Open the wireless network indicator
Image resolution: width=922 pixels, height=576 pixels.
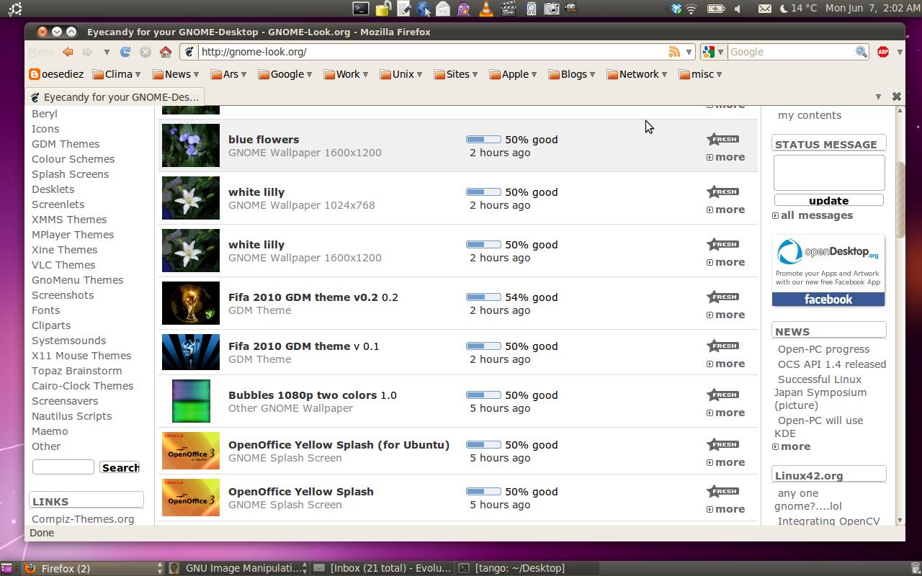click(x=691, y=9)
